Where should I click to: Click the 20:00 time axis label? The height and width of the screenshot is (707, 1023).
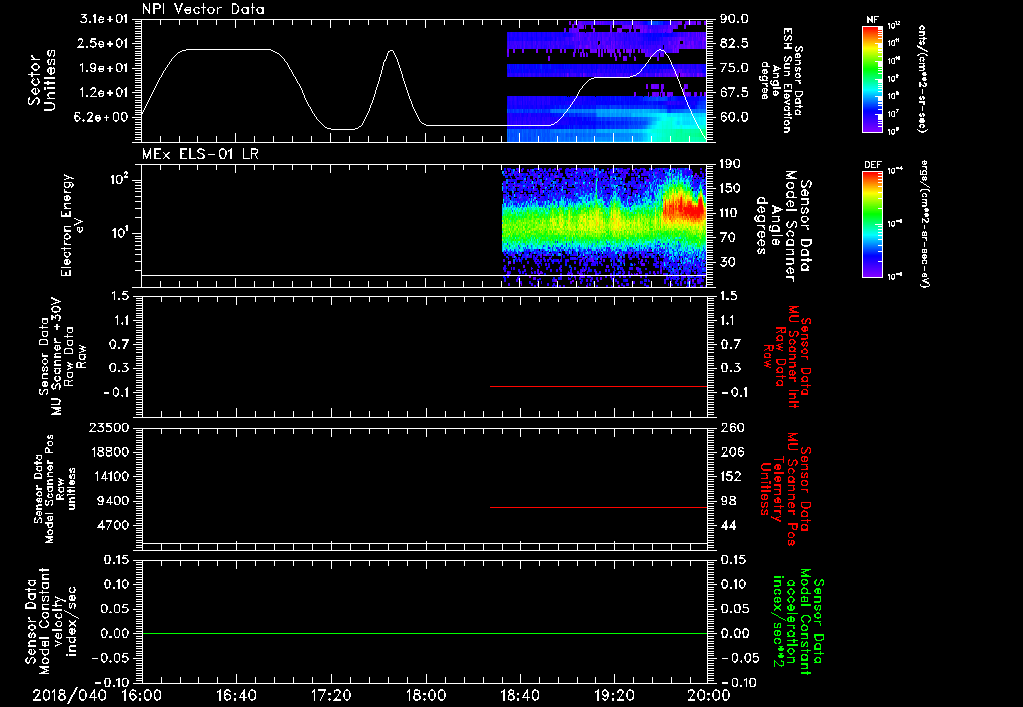[709, 695]
